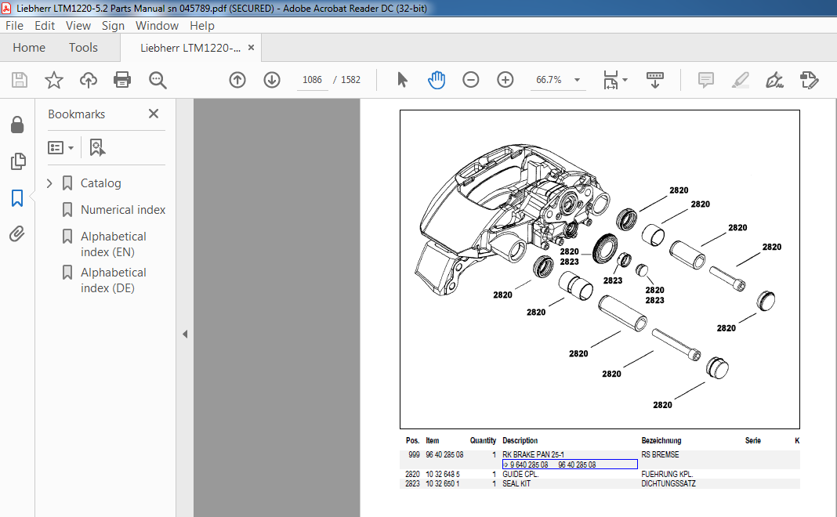Image resolution: width=837 pixels, height=517 pixels.
Task: Open the page thumbnails panel
Action: click(x=17, y=161)
